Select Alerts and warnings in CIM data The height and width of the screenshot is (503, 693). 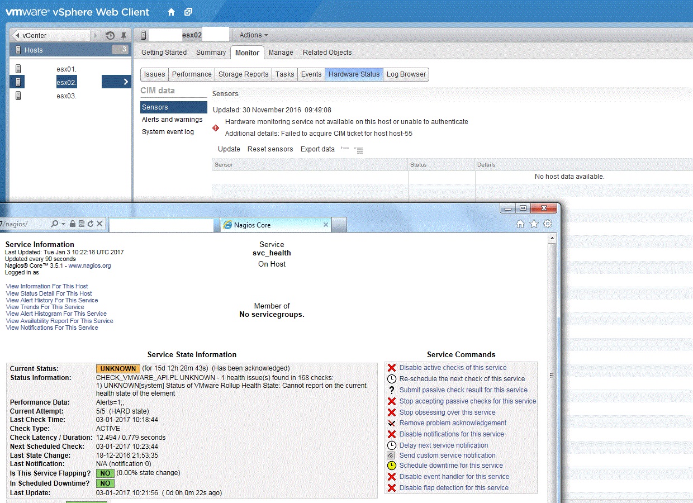[172, 120]
